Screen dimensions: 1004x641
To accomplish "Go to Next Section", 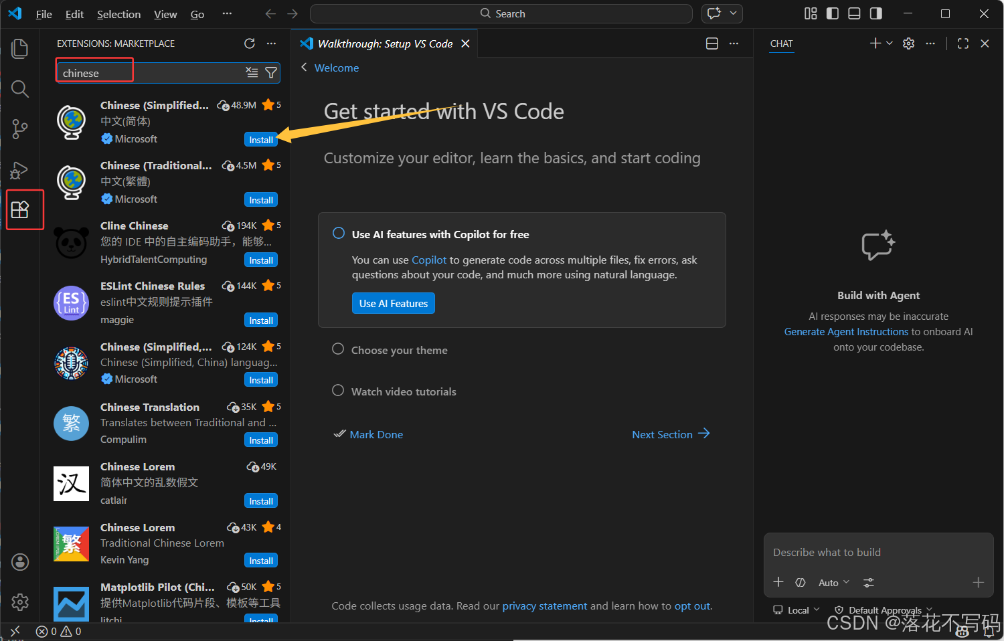I will [671, 434].
